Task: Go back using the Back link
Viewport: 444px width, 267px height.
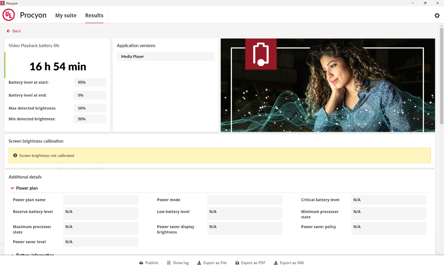Action: point(16,31)
